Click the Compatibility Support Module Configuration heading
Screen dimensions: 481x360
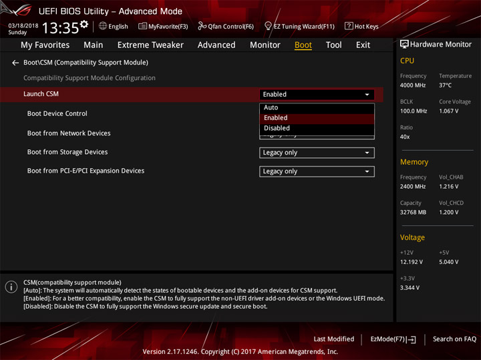(90, 78)
